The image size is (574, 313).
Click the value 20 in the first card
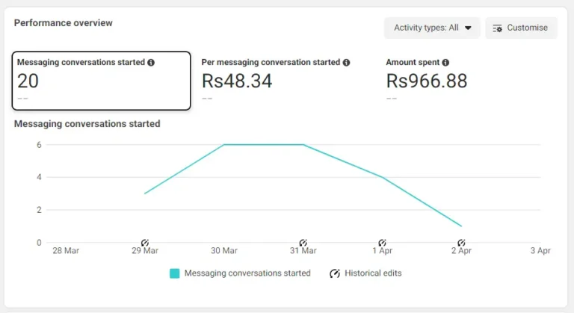28,81
